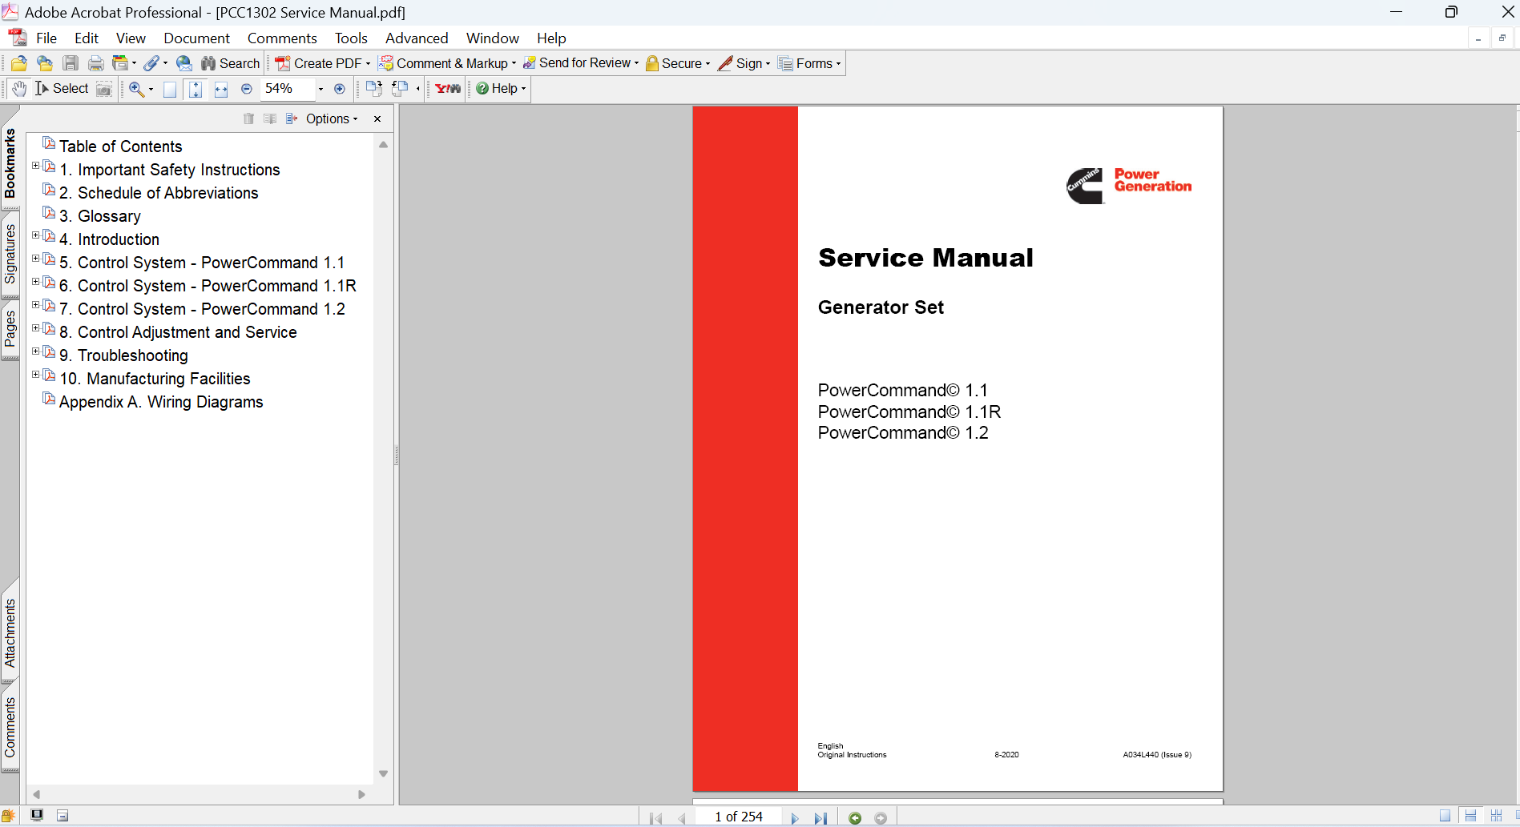
Task: Switch to the Pages side tab
Action: 10,330
